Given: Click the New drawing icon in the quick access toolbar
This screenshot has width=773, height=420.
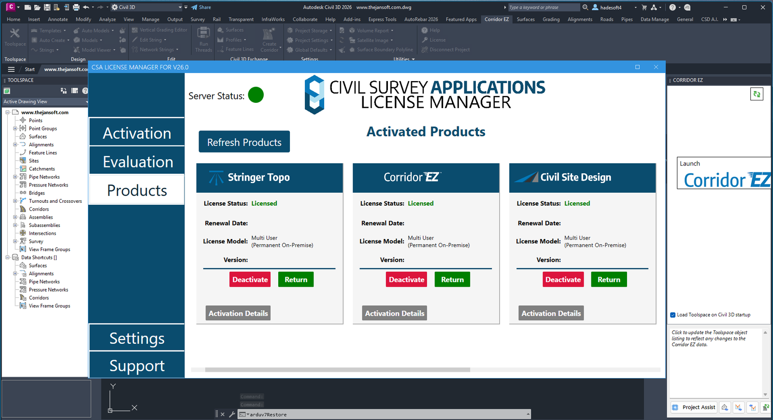Looking at the screenshot, I should pos(28,7).
